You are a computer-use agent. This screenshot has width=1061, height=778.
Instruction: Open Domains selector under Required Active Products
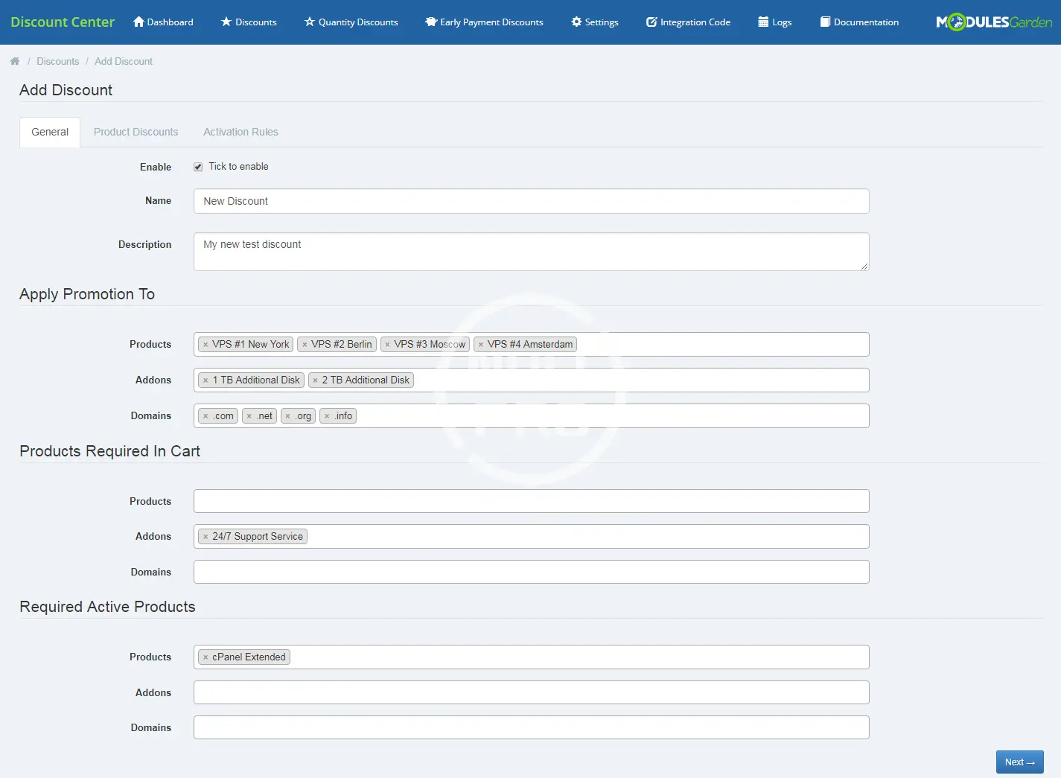532,727
